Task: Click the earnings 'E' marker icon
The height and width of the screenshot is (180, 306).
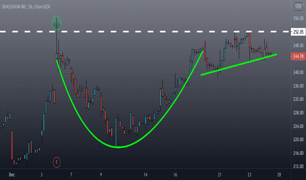Action: [56, 162]
